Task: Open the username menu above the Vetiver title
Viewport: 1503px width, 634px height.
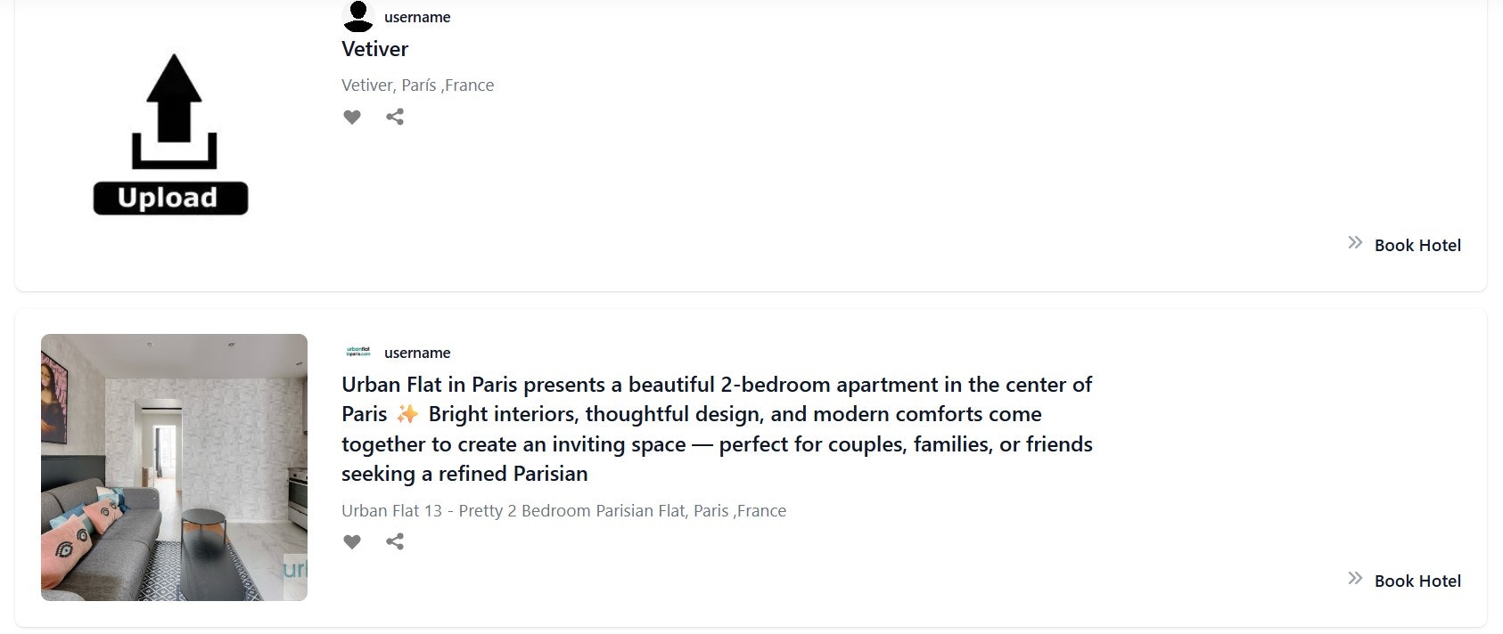Action: pyautogui.click(x=416, y=17)
